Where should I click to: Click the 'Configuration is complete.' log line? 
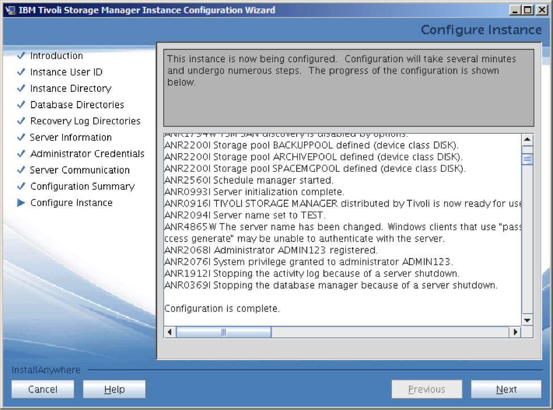click(x=222, y=308)
